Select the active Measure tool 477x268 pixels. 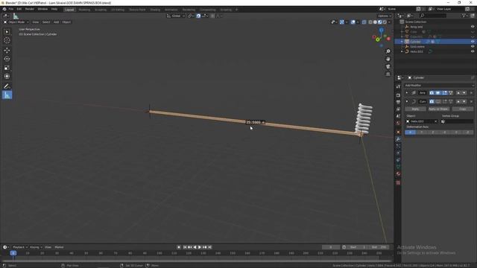coord(7,95)
